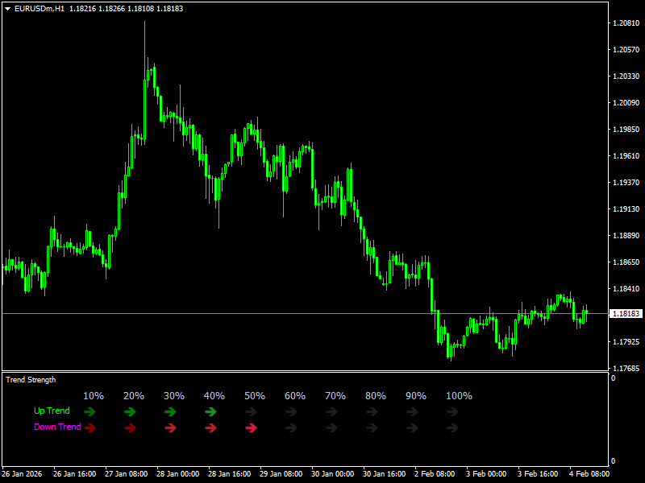Click the 26 Jan 2026 date label
The width and height of the screenshot is (645, 483).
22,474
